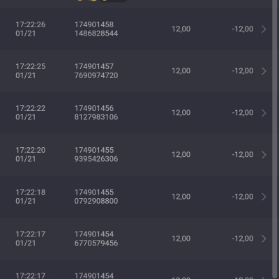This screenshot has width=279, height=279.
Task: Expand chevron for entry 6770579456
Action: click(264, 239)
